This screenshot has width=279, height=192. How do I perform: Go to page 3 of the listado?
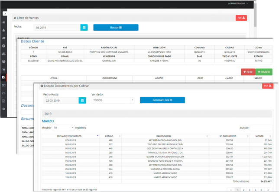[x=250, y=190]
